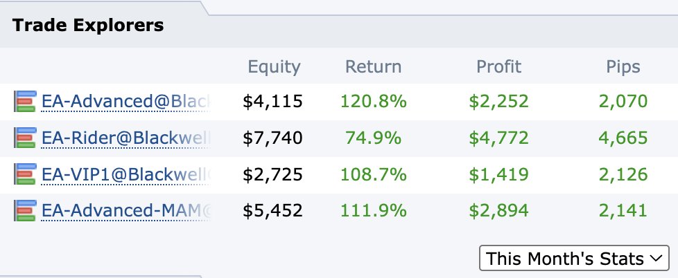Click the EA-Advanced-MAM trade explorer icon
The image size is (678, 278).
coord(25,211)
